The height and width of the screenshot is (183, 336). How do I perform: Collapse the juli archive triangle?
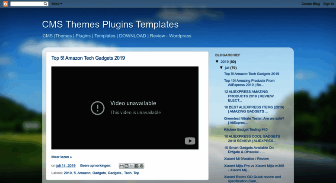pos(221,68)
